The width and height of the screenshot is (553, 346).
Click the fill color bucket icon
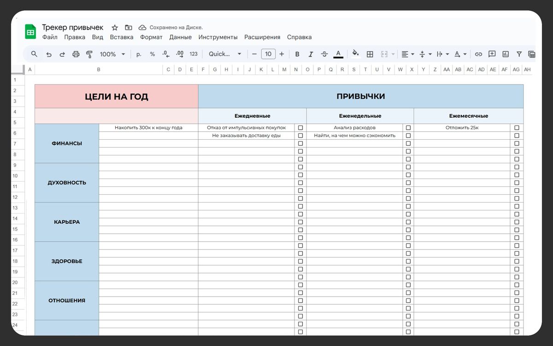355,54
